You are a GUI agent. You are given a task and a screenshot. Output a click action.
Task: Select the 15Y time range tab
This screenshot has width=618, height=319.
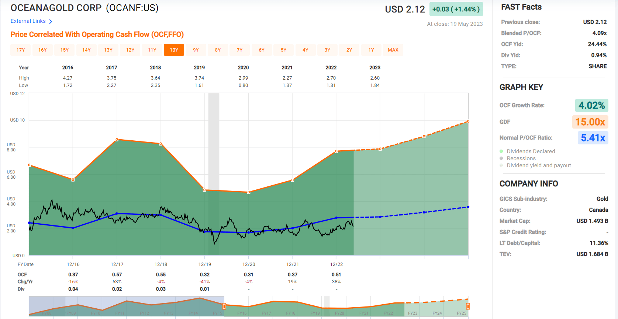pyautogui.click(x=65, y=50)
